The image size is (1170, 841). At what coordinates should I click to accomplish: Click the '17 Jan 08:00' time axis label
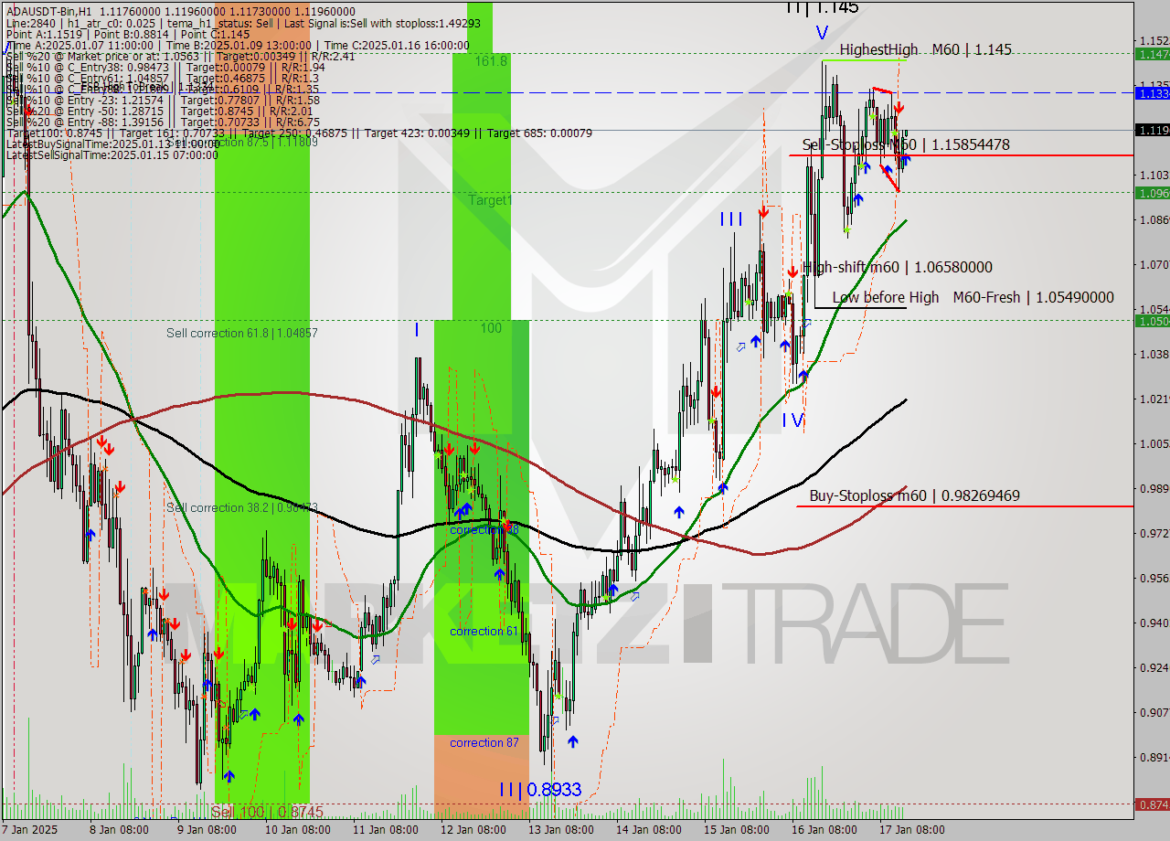coord(912,830)
